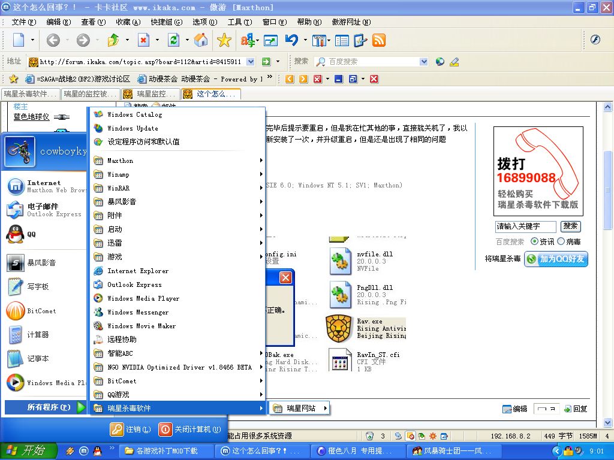
Task: Click the 编辑 edit post link
Action: [x=515, y=408]
